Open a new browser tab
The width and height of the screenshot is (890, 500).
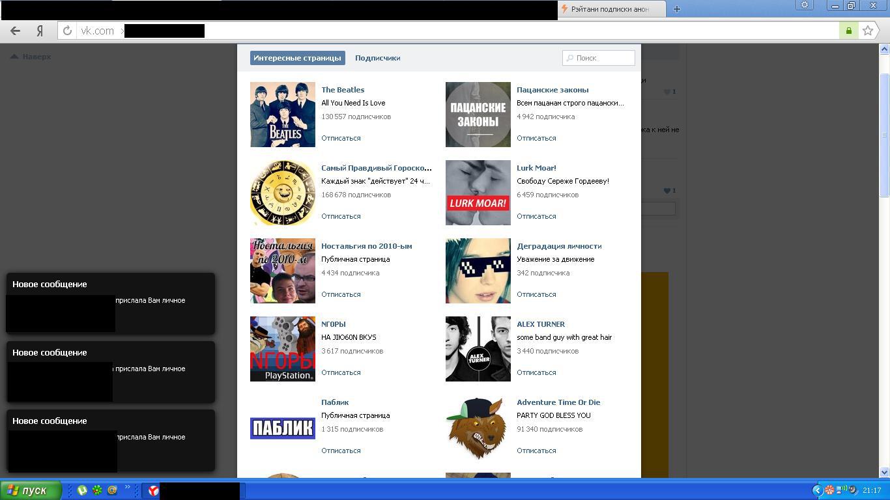pos(676,9)
